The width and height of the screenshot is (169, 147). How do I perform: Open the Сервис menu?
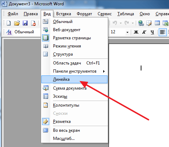tap(105, 14)
